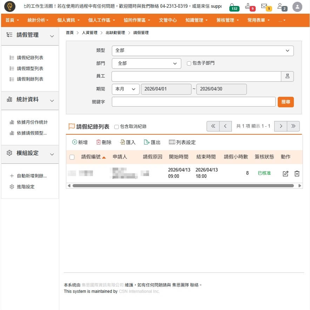
Task: Open the 統計分析 menu
Action: tap(38, 20)
